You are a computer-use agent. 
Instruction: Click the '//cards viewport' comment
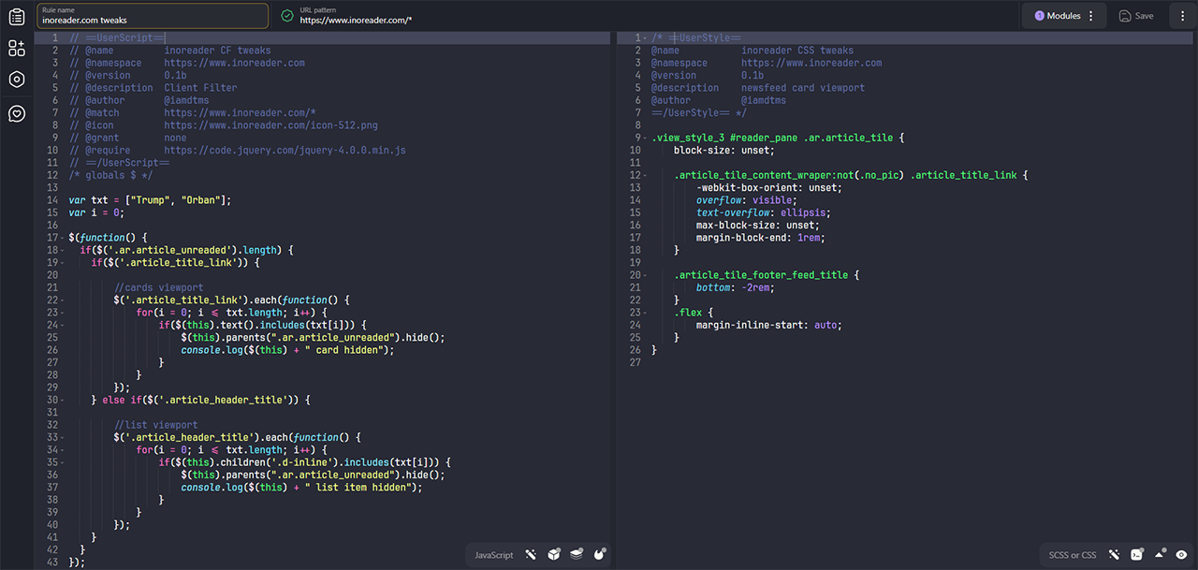tap(158, 287)
